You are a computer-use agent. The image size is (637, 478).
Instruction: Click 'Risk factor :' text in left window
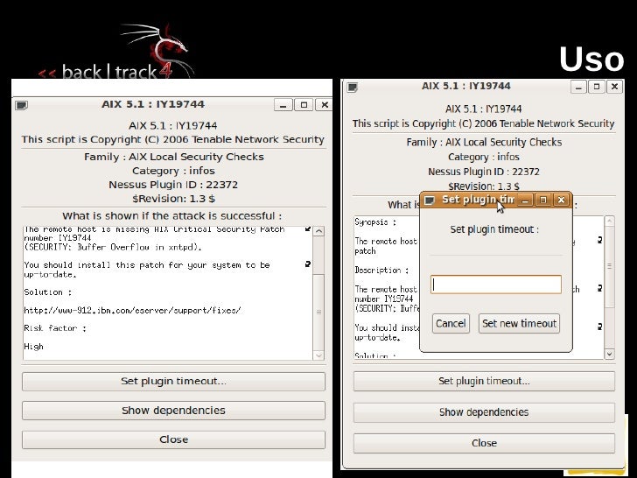pos(55,328)
